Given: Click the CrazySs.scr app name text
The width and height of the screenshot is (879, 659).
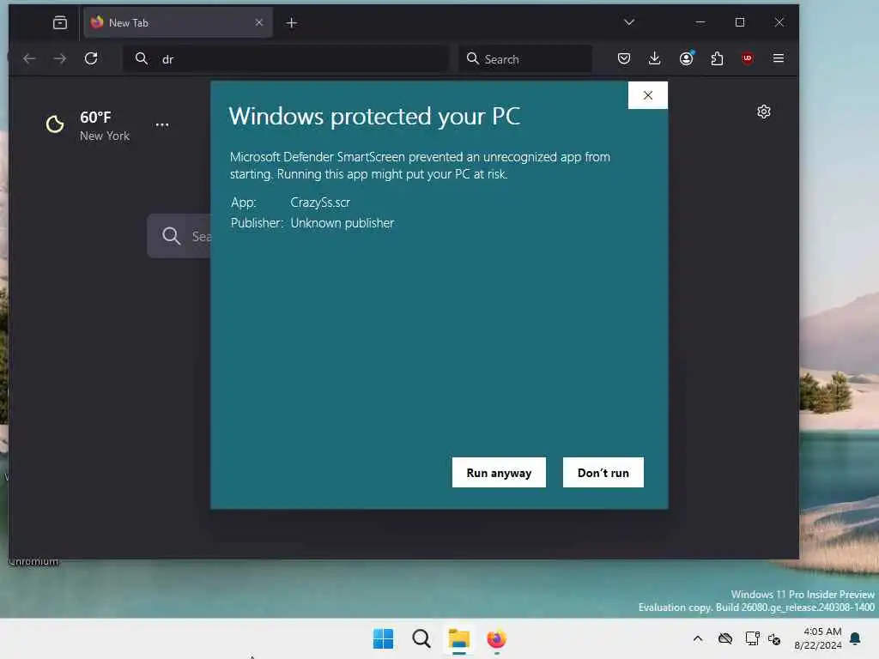Looking at the screenshot, I should (x=320, y=203).
